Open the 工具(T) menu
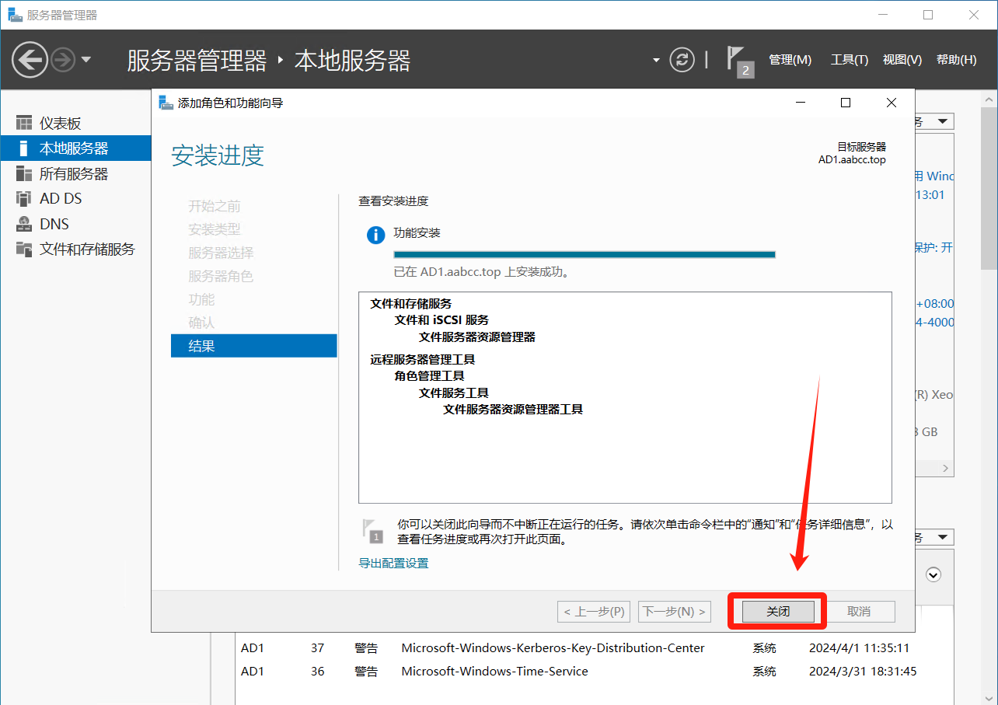The image size is (998, 705). click(x=849, y=60)
